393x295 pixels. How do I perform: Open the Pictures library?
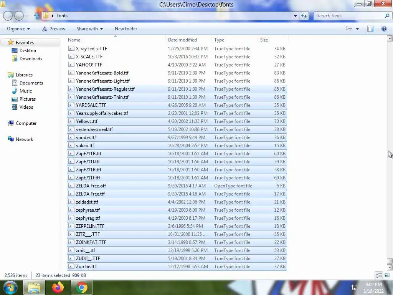(x=28, y=99)
